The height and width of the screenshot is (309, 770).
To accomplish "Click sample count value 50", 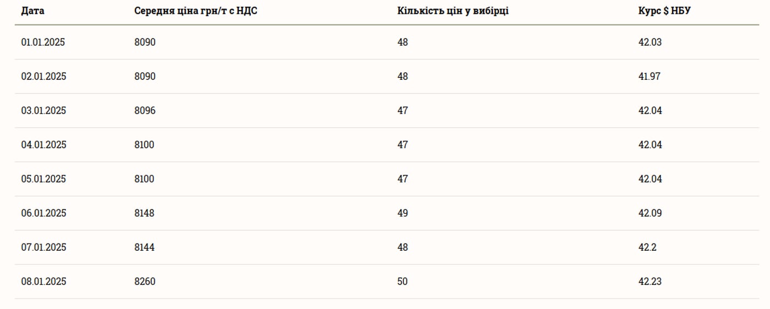I will tap(403, 282).
